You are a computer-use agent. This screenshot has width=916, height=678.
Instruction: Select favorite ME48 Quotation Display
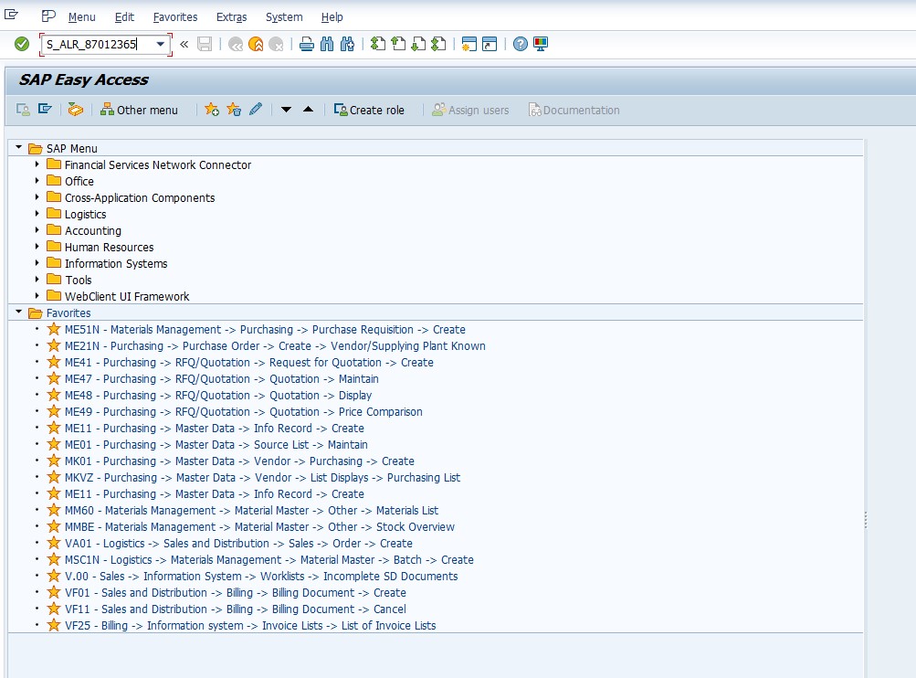click(218, 395)
